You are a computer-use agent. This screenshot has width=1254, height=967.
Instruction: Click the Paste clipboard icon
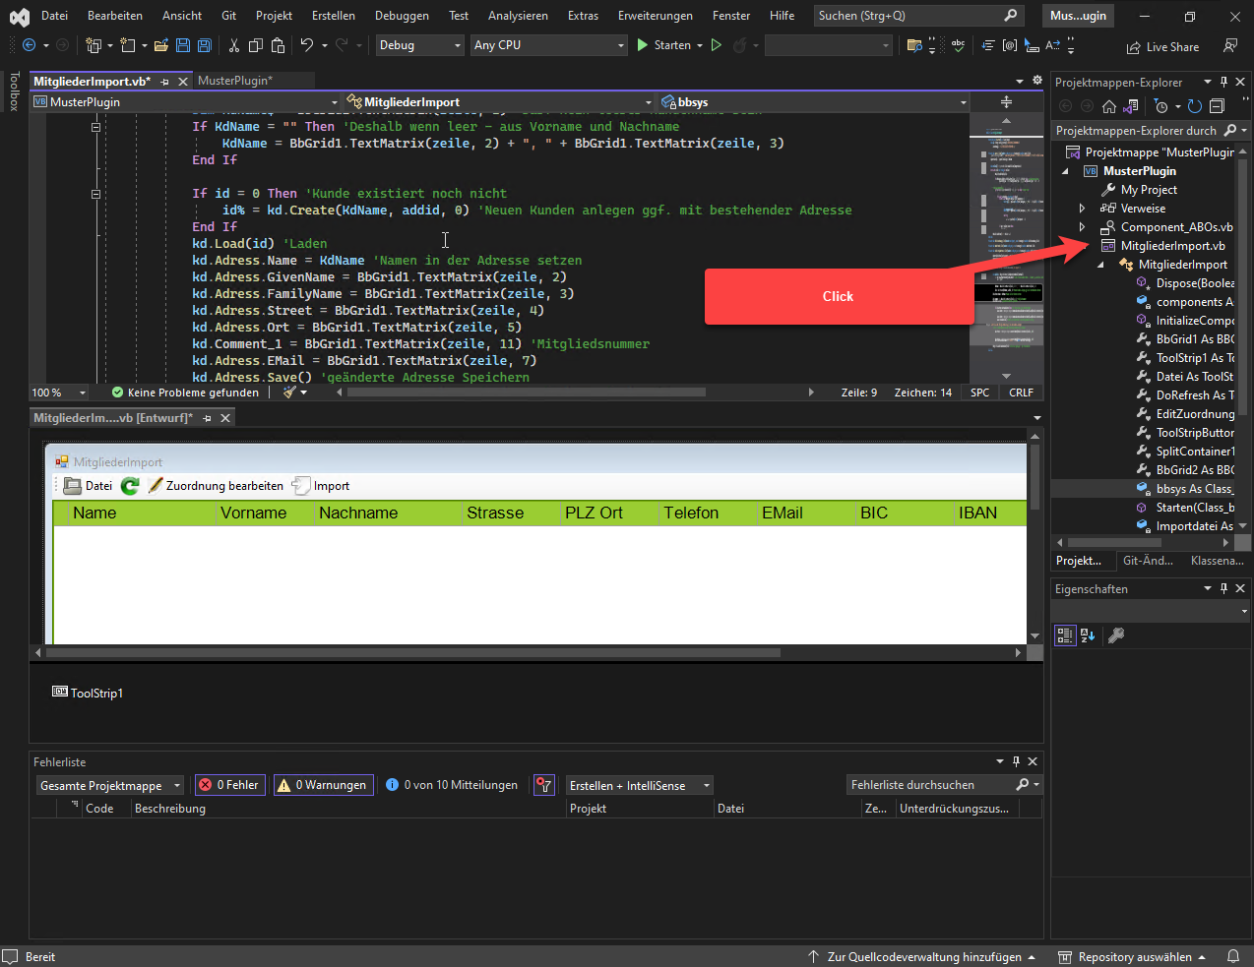[278, 45]
